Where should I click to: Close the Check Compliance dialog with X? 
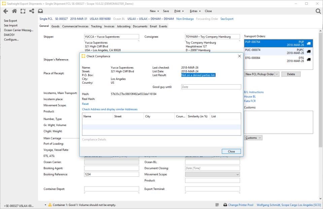239,56
